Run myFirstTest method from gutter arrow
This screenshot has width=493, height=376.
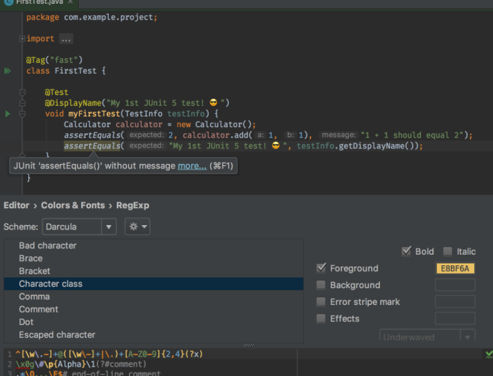tap(8, 114)
